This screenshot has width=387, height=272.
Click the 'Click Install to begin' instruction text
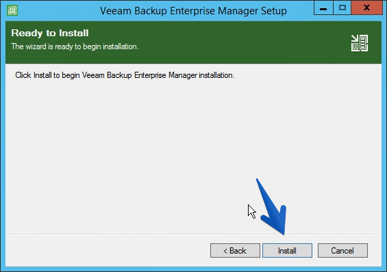[125, 75]
